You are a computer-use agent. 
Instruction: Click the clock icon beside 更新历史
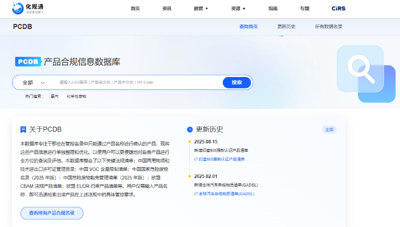pos(190,129)
